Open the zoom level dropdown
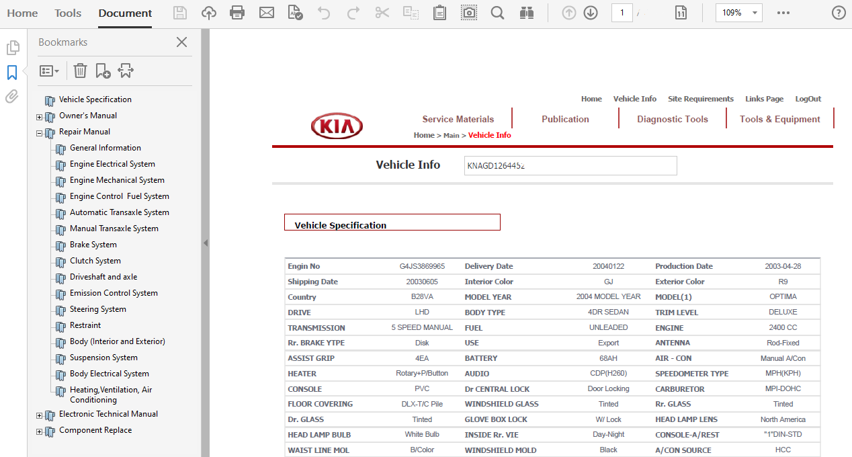852x457 pixels. point(755,13)
